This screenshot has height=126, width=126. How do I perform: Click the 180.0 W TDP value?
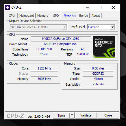pos(83,54)
